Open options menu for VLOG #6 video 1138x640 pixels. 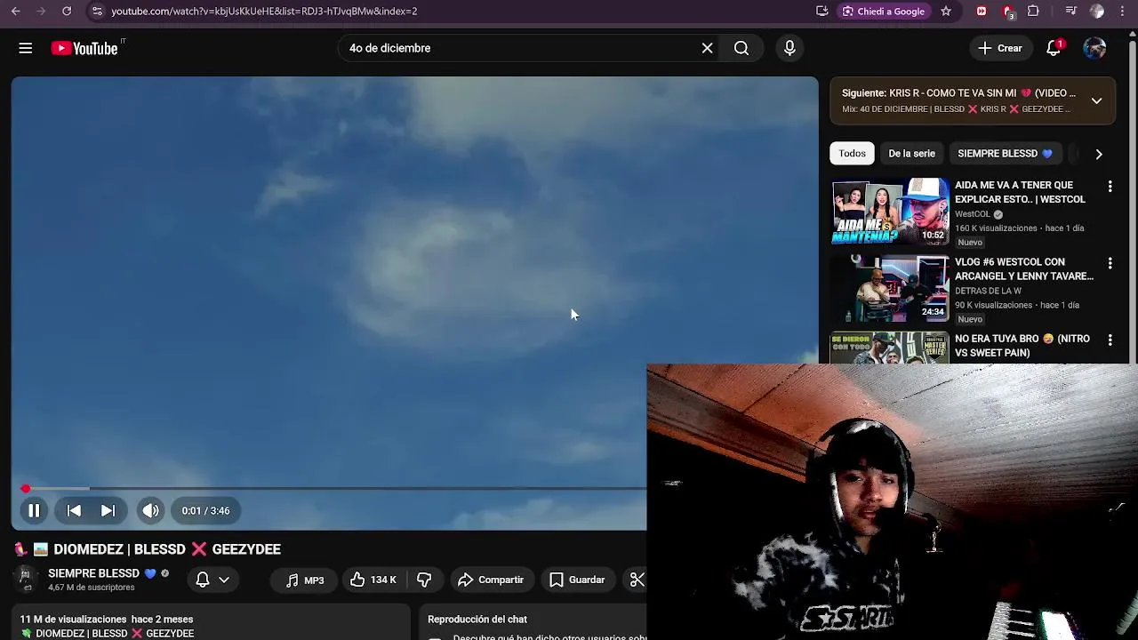click(1110, 263)
